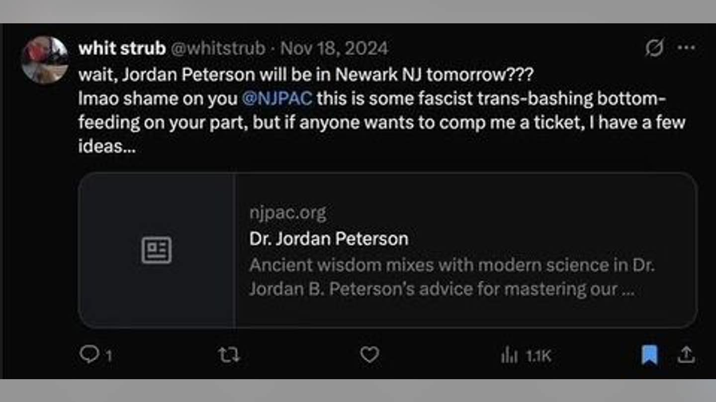Click the njpac.org domain text

pos(287,213)
